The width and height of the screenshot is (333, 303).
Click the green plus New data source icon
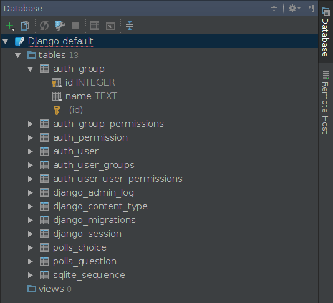pos(9,26)
